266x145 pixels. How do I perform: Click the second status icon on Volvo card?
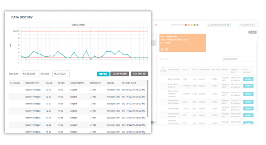pyautogui.click(x=167, y=49)
